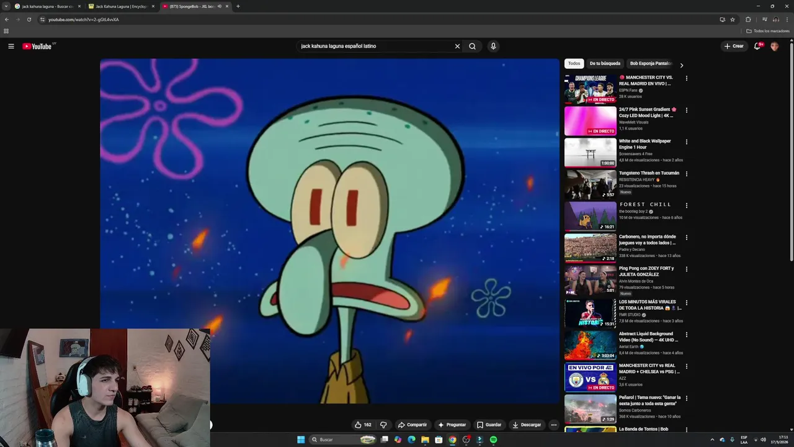794x447 pixels.
Task: Mute the tab using its speaker icon
Action: coord(220,6)
